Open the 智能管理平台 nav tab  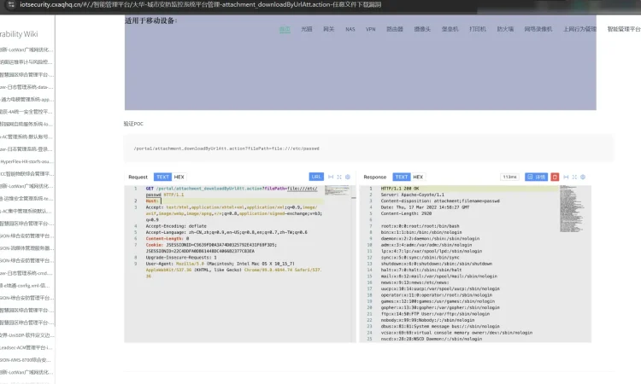pos(624,29)
